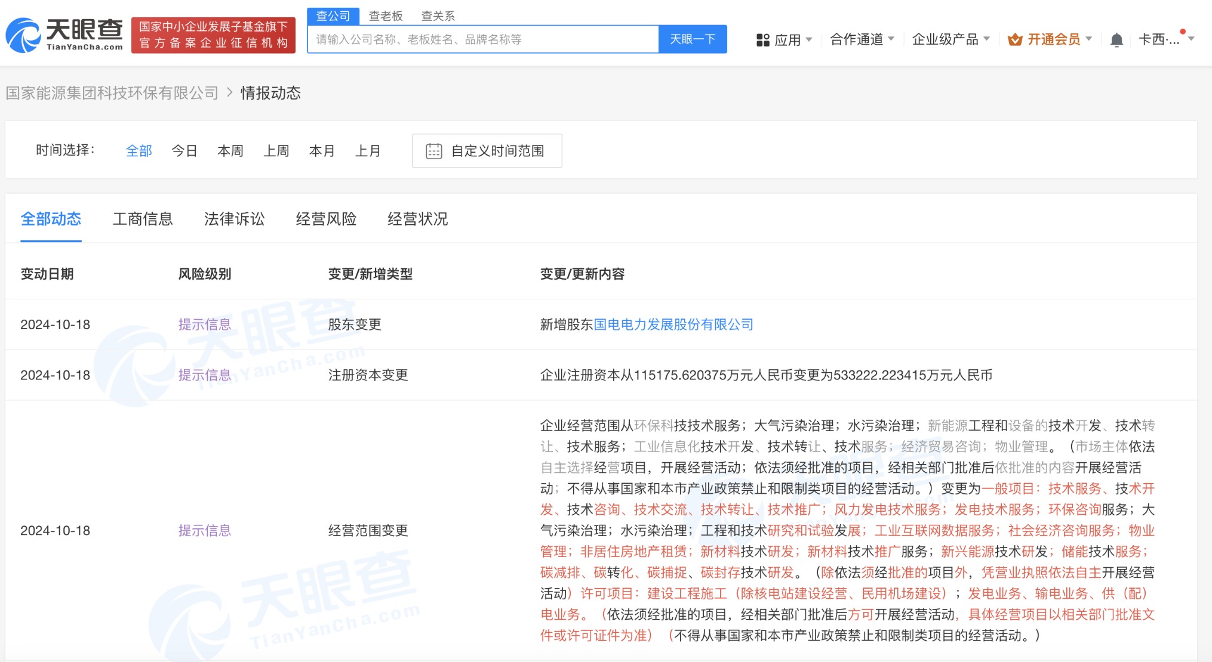Image resolution: width=1212 pixels, height=662 pixels.
Task: Click the 2024-10-18 date in 股东变更 row
Action: (x=56, y=324)
